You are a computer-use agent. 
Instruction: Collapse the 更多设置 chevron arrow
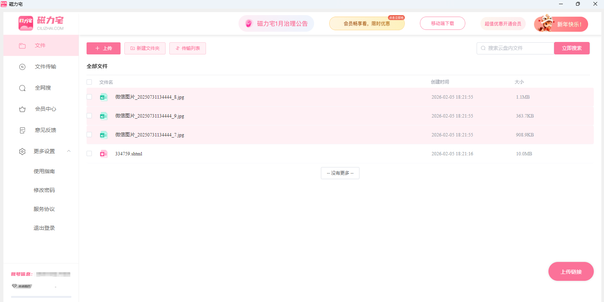(x=69, y=151)
